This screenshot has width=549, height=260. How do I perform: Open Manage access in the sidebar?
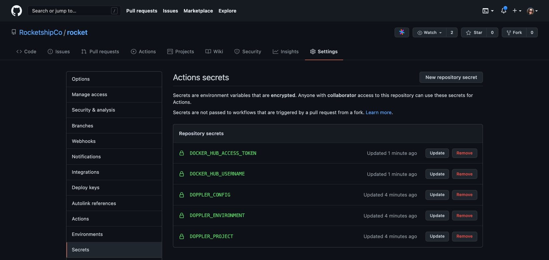[x=114, y=94]
